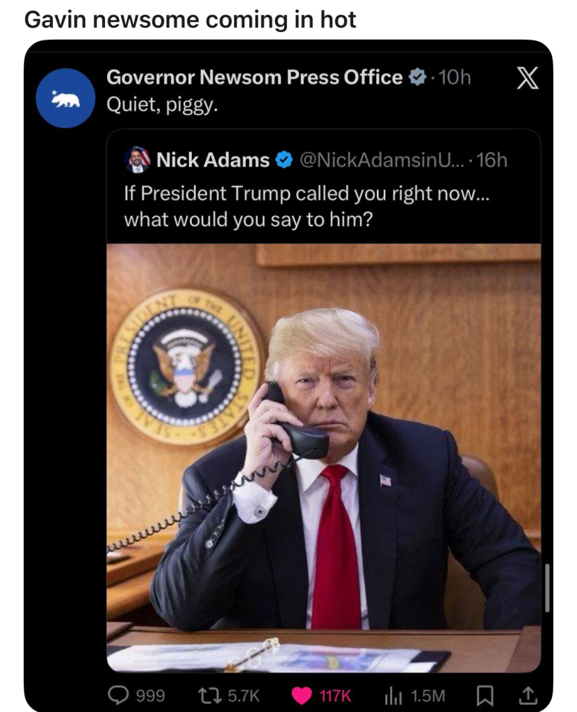Bookmark this post with the bookmark icon
Viewport: 577px width, 712px height.
click(x=485, y=695)
